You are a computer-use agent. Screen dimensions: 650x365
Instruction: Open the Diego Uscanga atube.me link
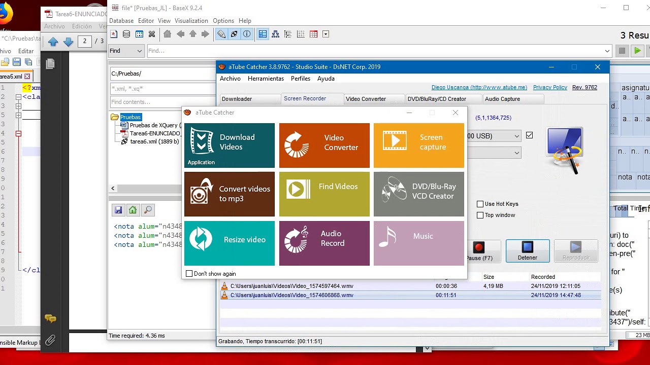(x=479, y=87)
